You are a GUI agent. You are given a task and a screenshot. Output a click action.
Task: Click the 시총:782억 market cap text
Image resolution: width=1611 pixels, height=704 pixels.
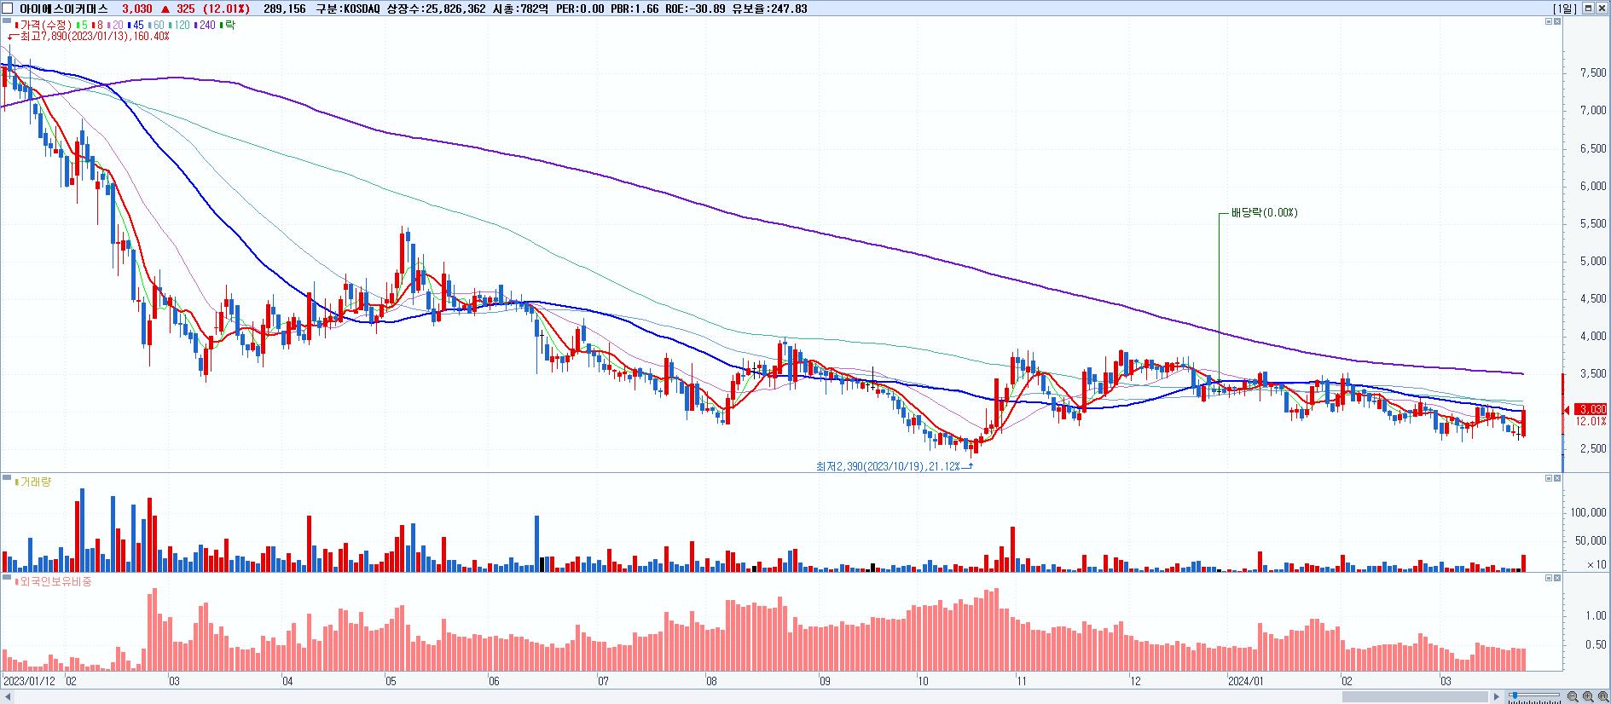pyautogui.click(x=522, y=9)
